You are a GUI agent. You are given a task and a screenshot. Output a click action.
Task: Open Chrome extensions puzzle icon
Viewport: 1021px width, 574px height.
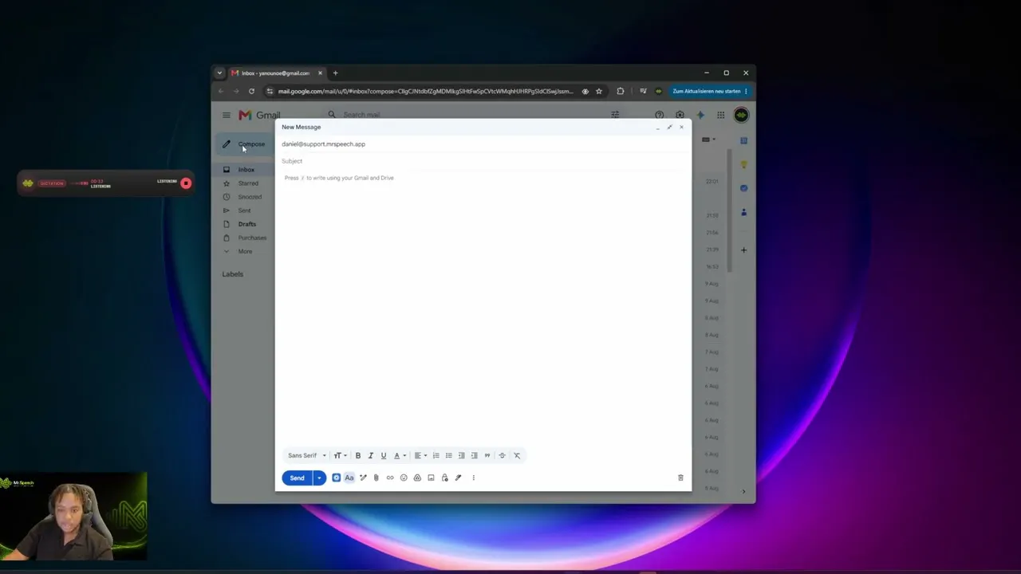(x=621, y=91)
